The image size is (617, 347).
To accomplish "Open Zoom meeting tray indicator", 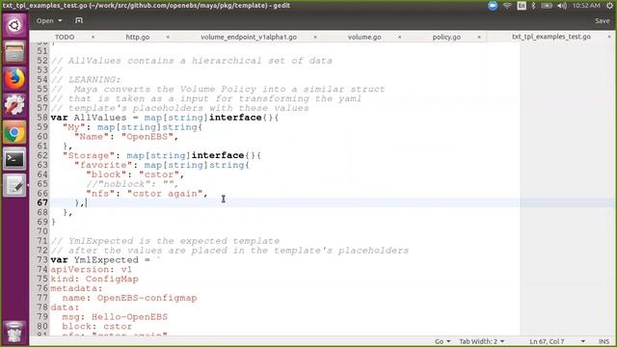I will coord(493,6).
